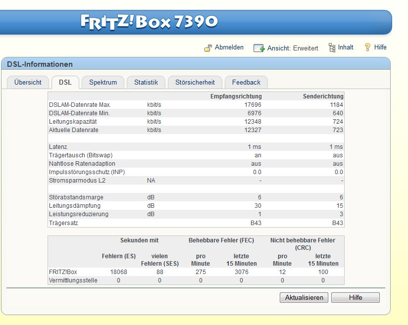
Task: Switch to the Störsicherheit tab
Action: click(195, 83)
